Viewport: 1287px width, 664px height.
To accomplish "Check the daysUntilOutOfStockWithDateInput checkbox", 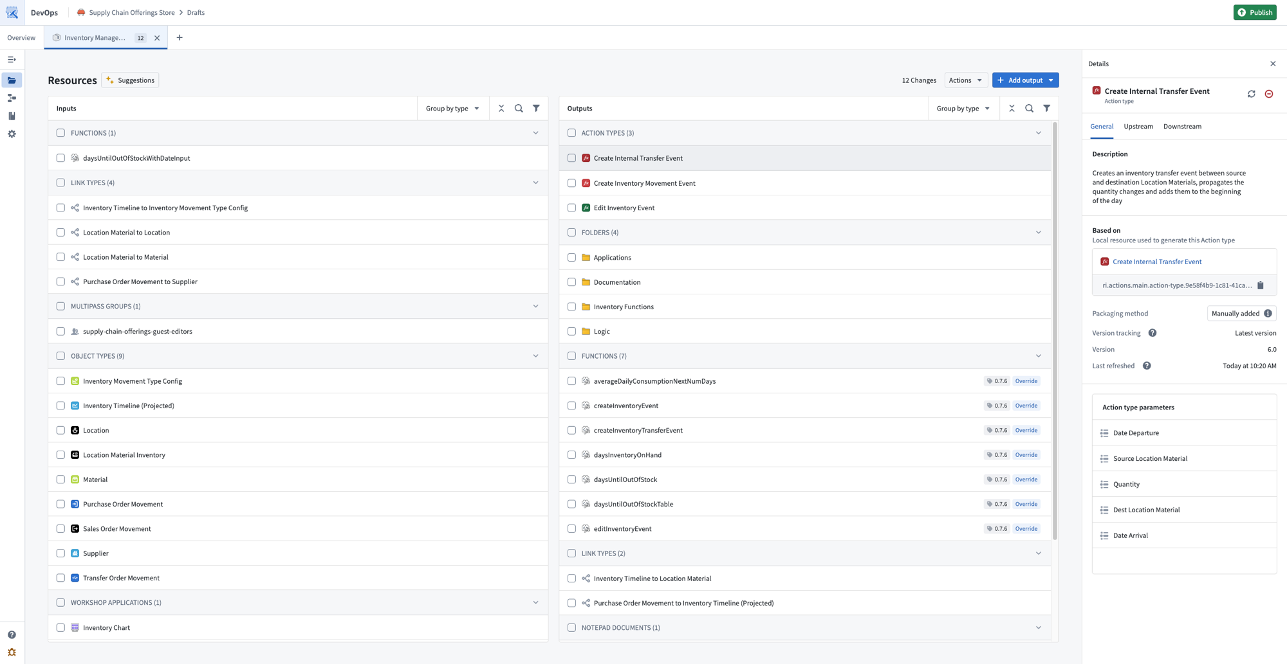I will pyautogui.click(x=60, y=158).
